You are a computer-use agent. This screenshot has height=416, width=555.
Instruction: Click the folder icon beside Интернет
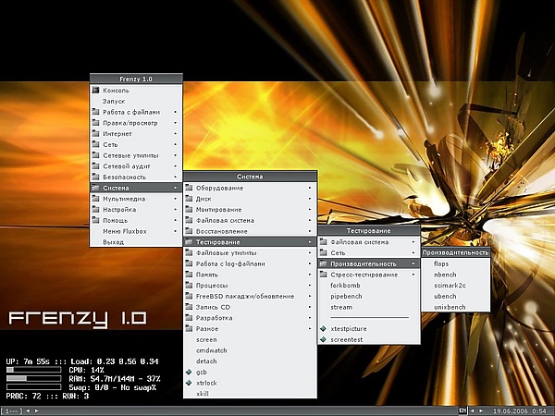(x=95, y=134)
